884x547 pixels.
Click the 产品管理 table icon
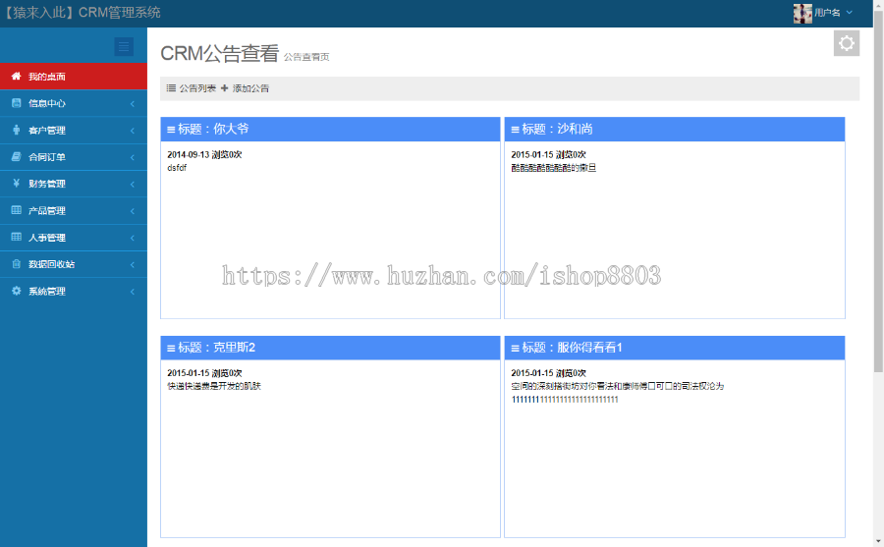coord(16,210)
